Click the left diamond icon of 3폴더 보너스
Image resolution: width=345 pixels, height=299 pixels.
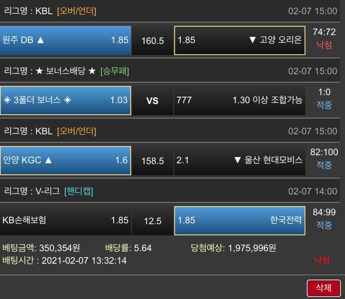7,100
